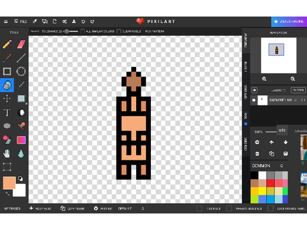Click Add Frame button

(40, 208)
